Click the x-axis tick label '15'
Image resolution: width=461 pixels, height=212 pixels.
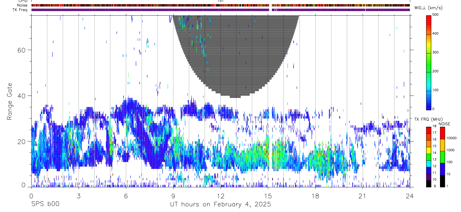pos(268,196)
